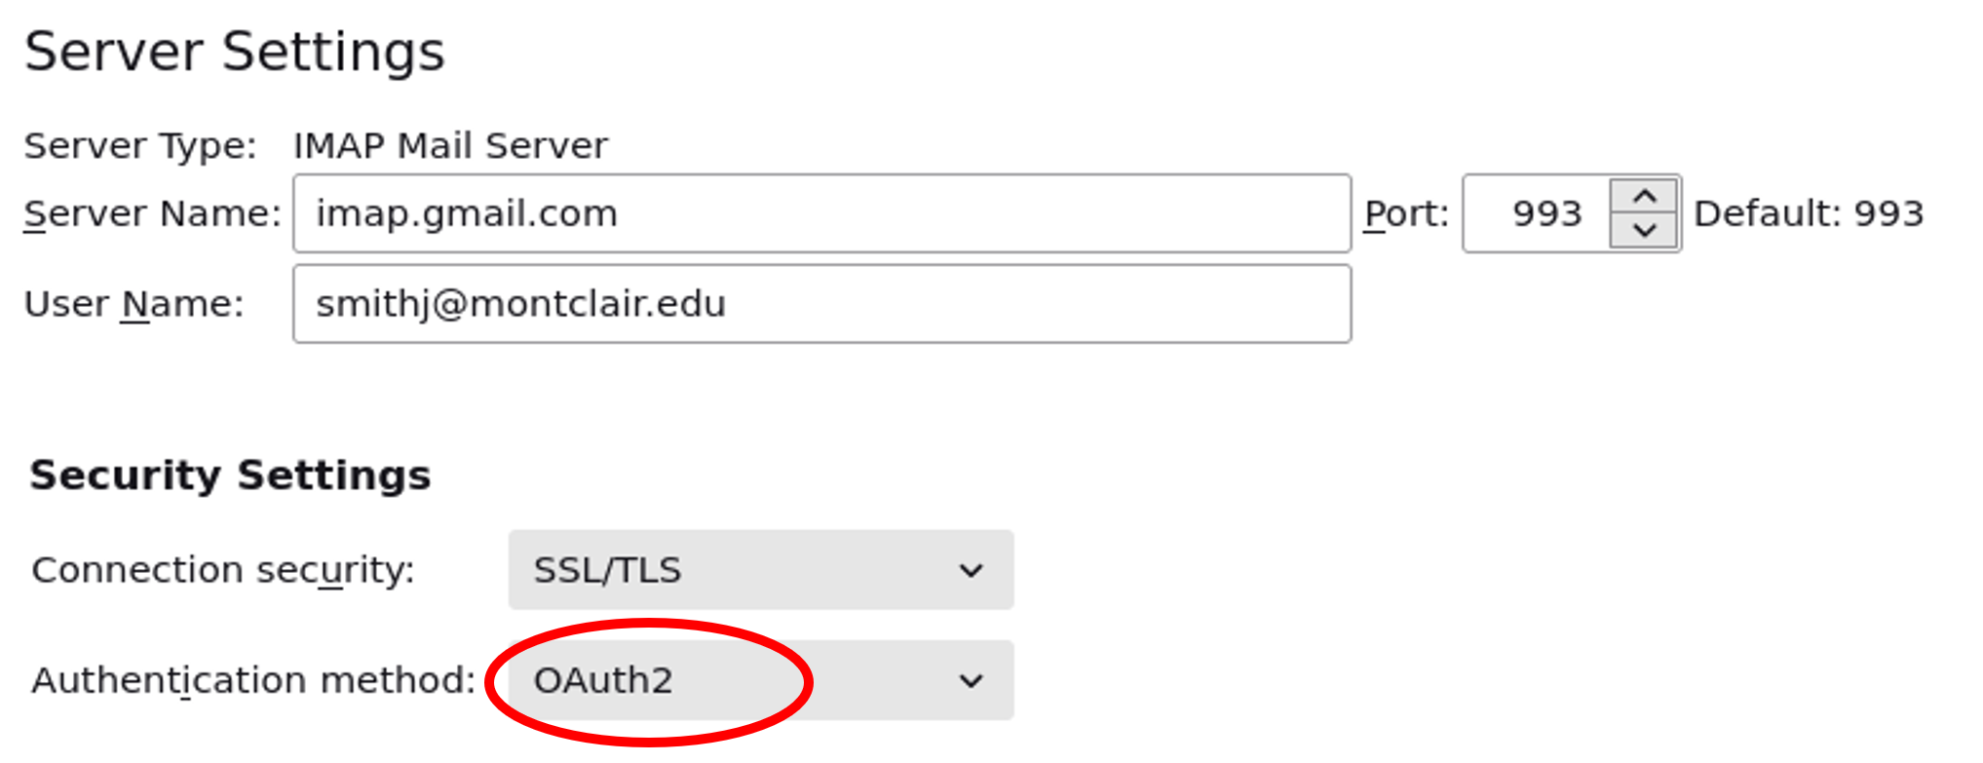Click the chevron on Connection security dropdown
The image size is (1983, 763).
(971, 570)
